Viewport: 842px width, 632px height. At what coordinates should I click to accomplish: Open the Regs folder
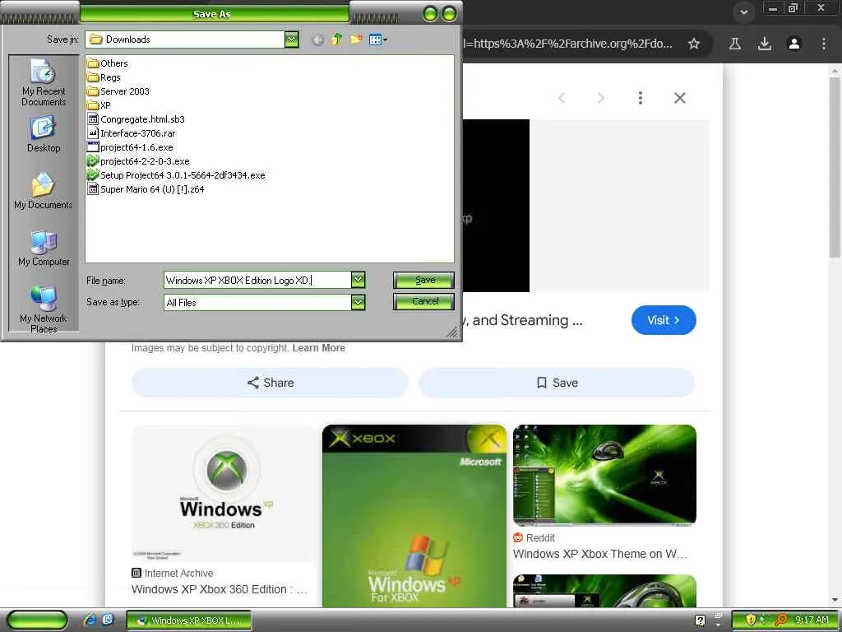click(104, 77)
